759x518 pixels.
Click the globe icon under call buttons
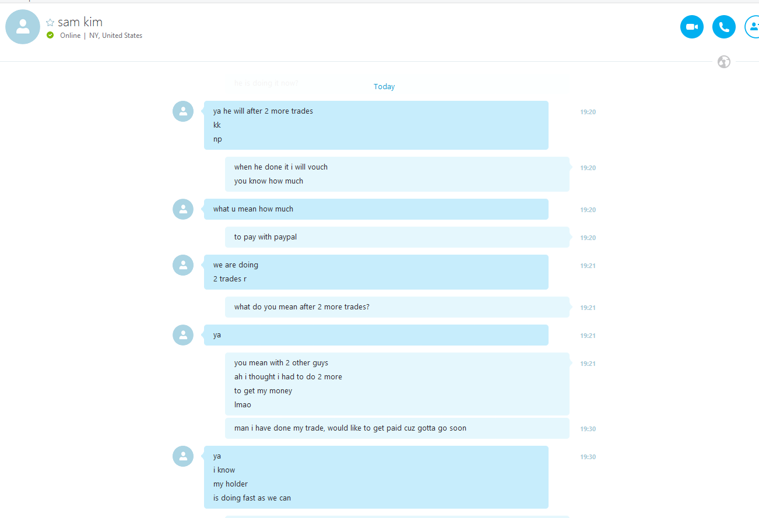pos(724,62)
